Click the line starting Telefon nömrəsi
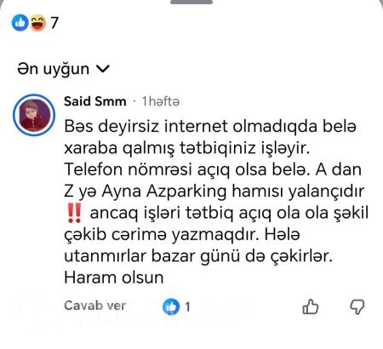Image resolution: width=383 pixels, height=349 pixels. (x=213, y=169)
